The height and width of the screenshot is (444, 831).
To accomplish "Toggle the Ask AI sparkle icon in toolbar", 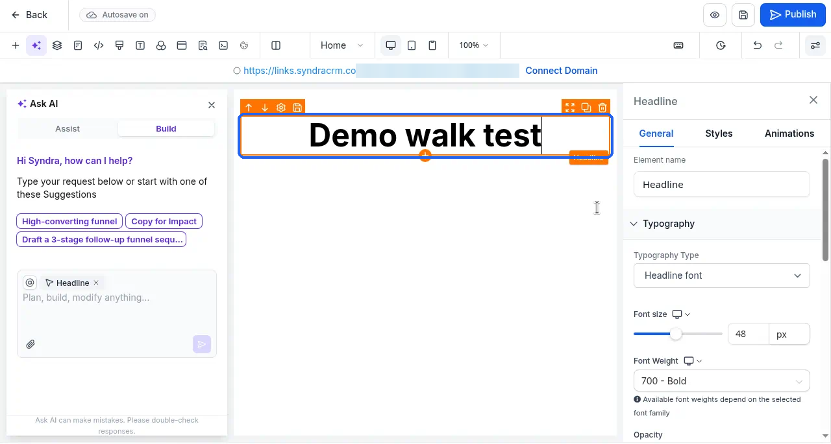I will pos(36,45).
